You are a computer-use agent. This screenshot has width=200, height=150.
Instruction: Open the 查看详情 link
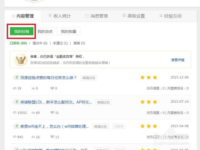[x=178, y=60]
